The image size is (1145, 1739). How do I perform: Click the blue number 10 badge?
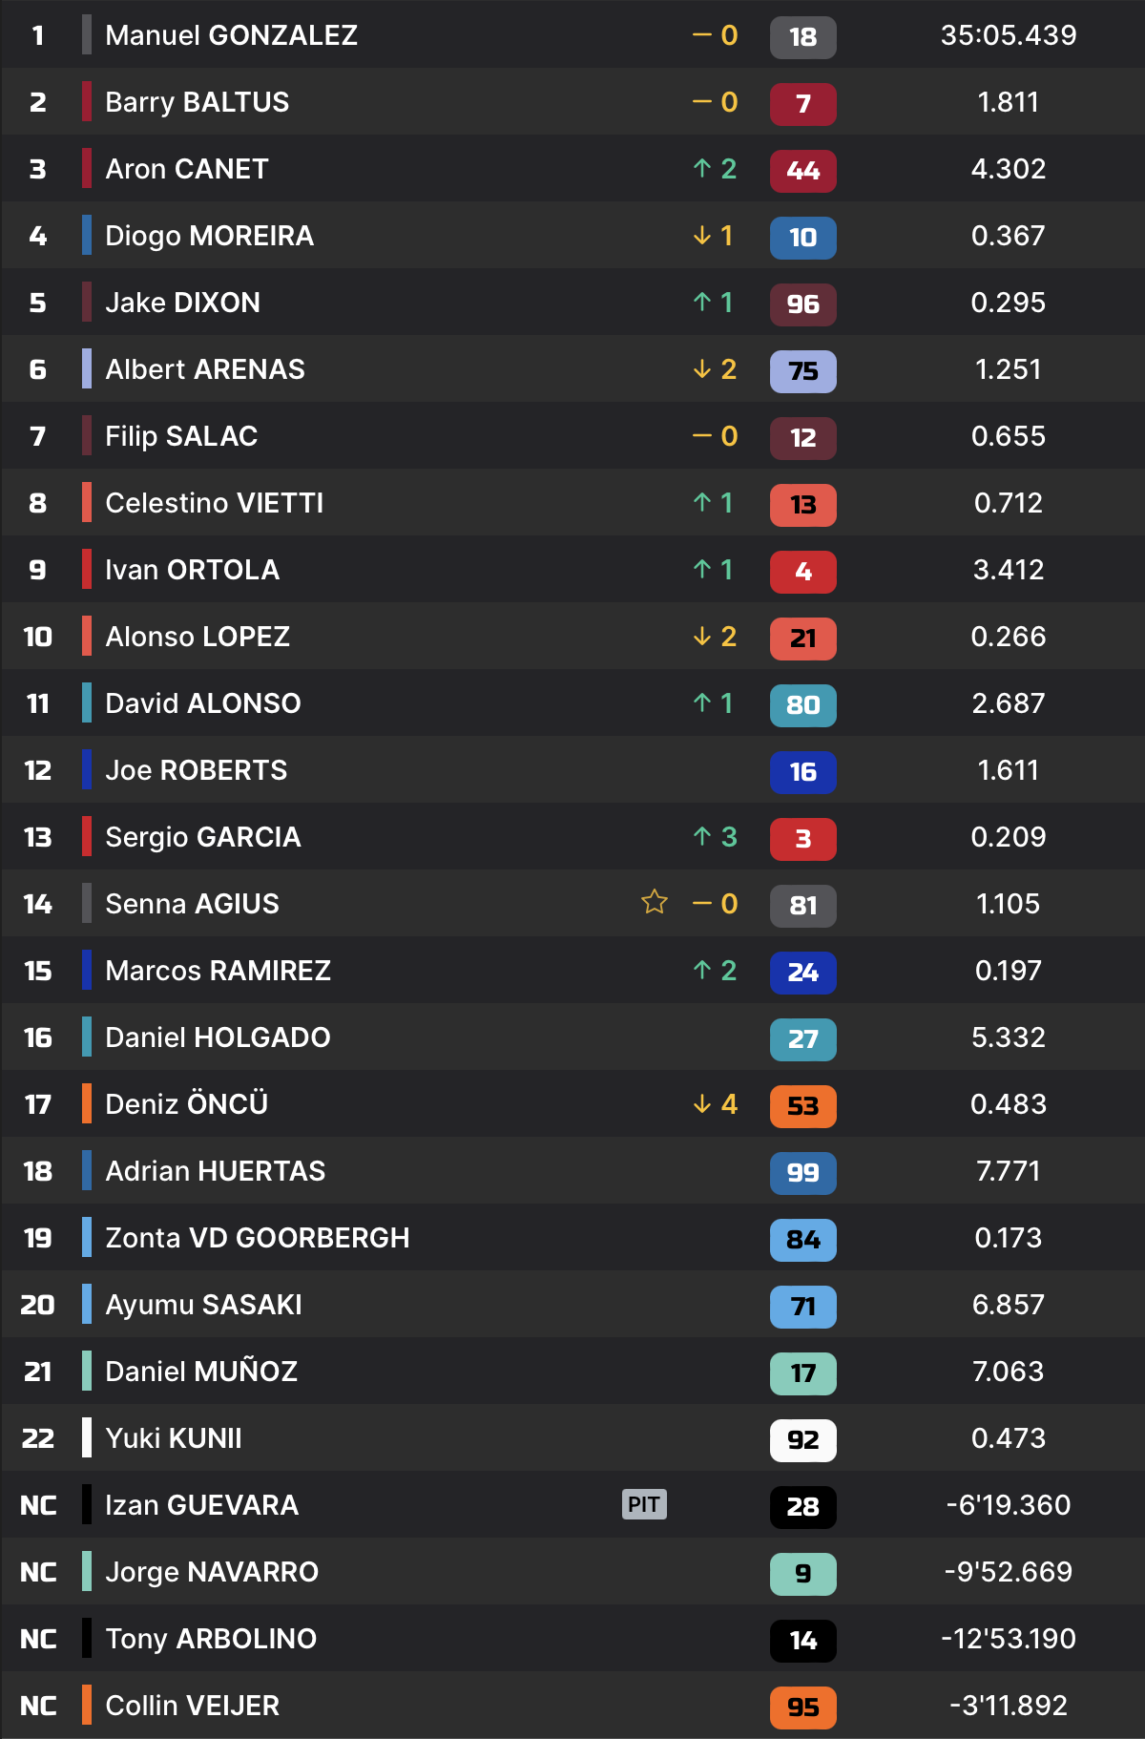pyautogui.click(x=802, y=238)
